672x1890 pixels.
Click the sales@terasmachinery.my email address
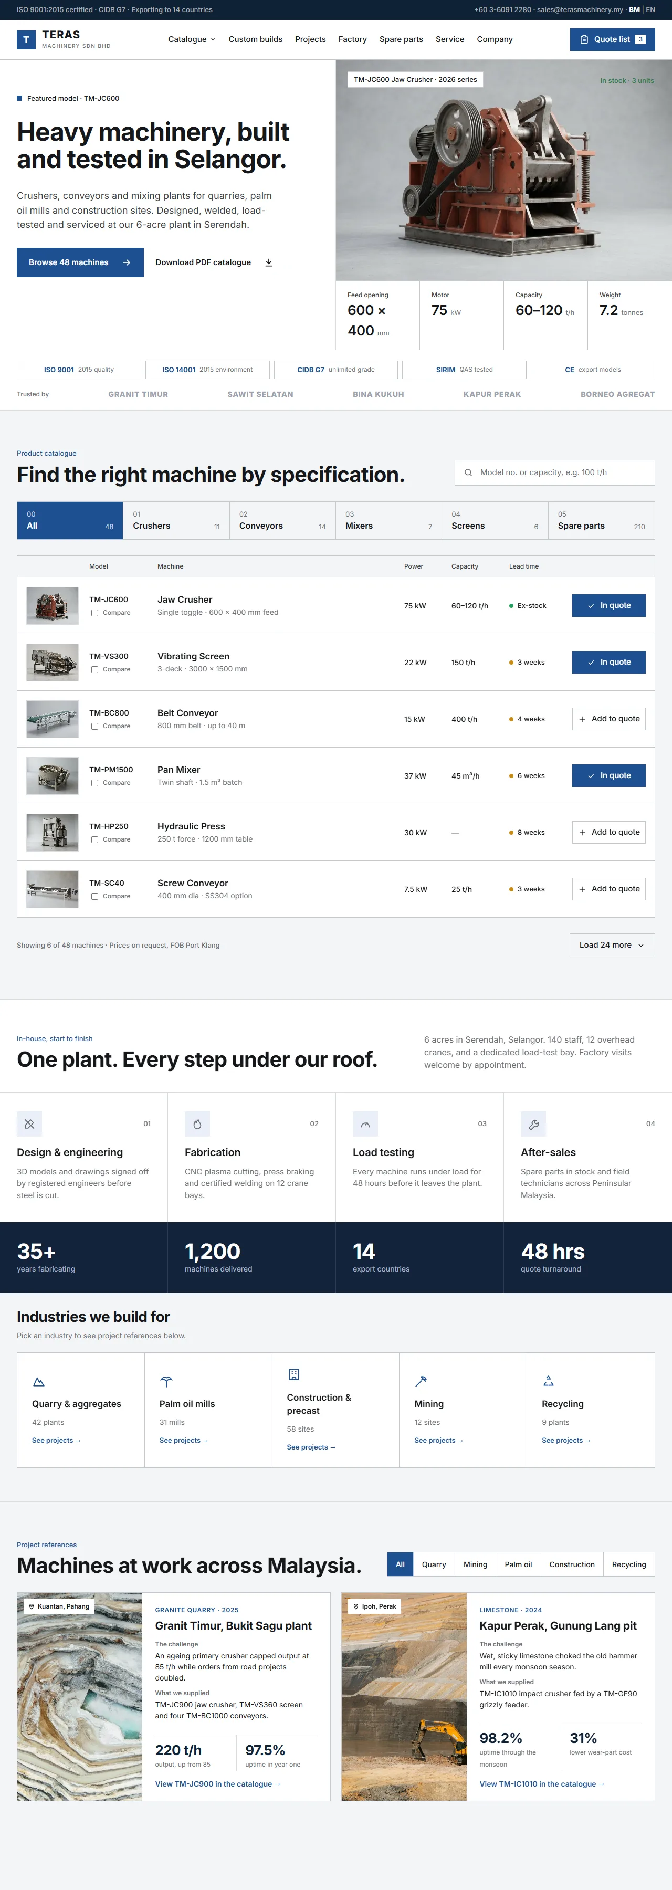pyautogui.click(x=580, y=9)
